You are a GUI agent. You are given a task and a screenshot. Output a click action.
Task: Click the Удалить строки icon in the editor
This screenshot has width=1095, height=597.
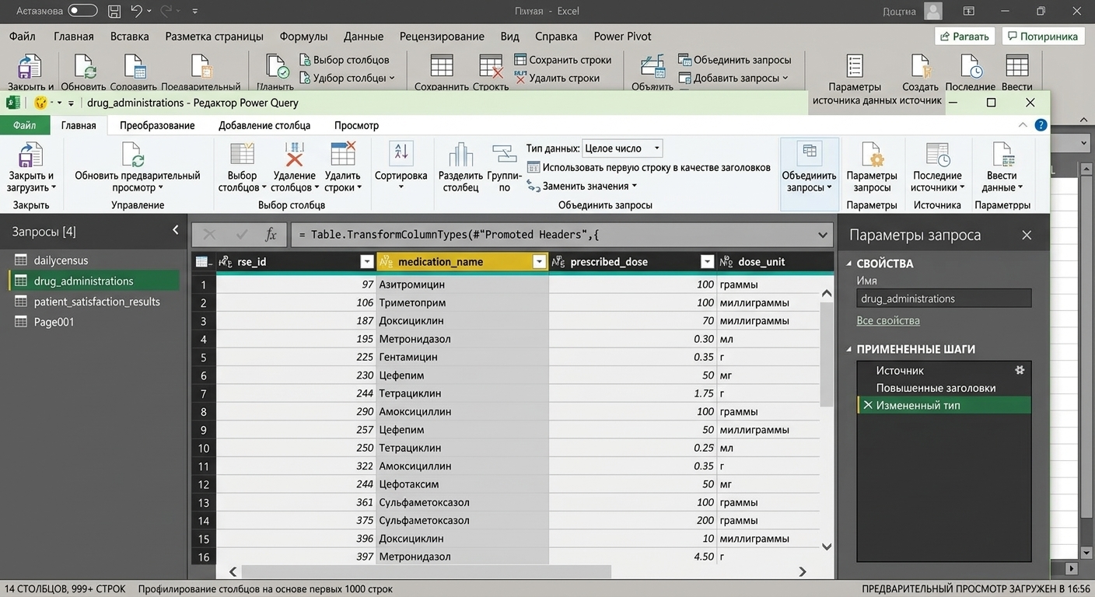point(342,154)
